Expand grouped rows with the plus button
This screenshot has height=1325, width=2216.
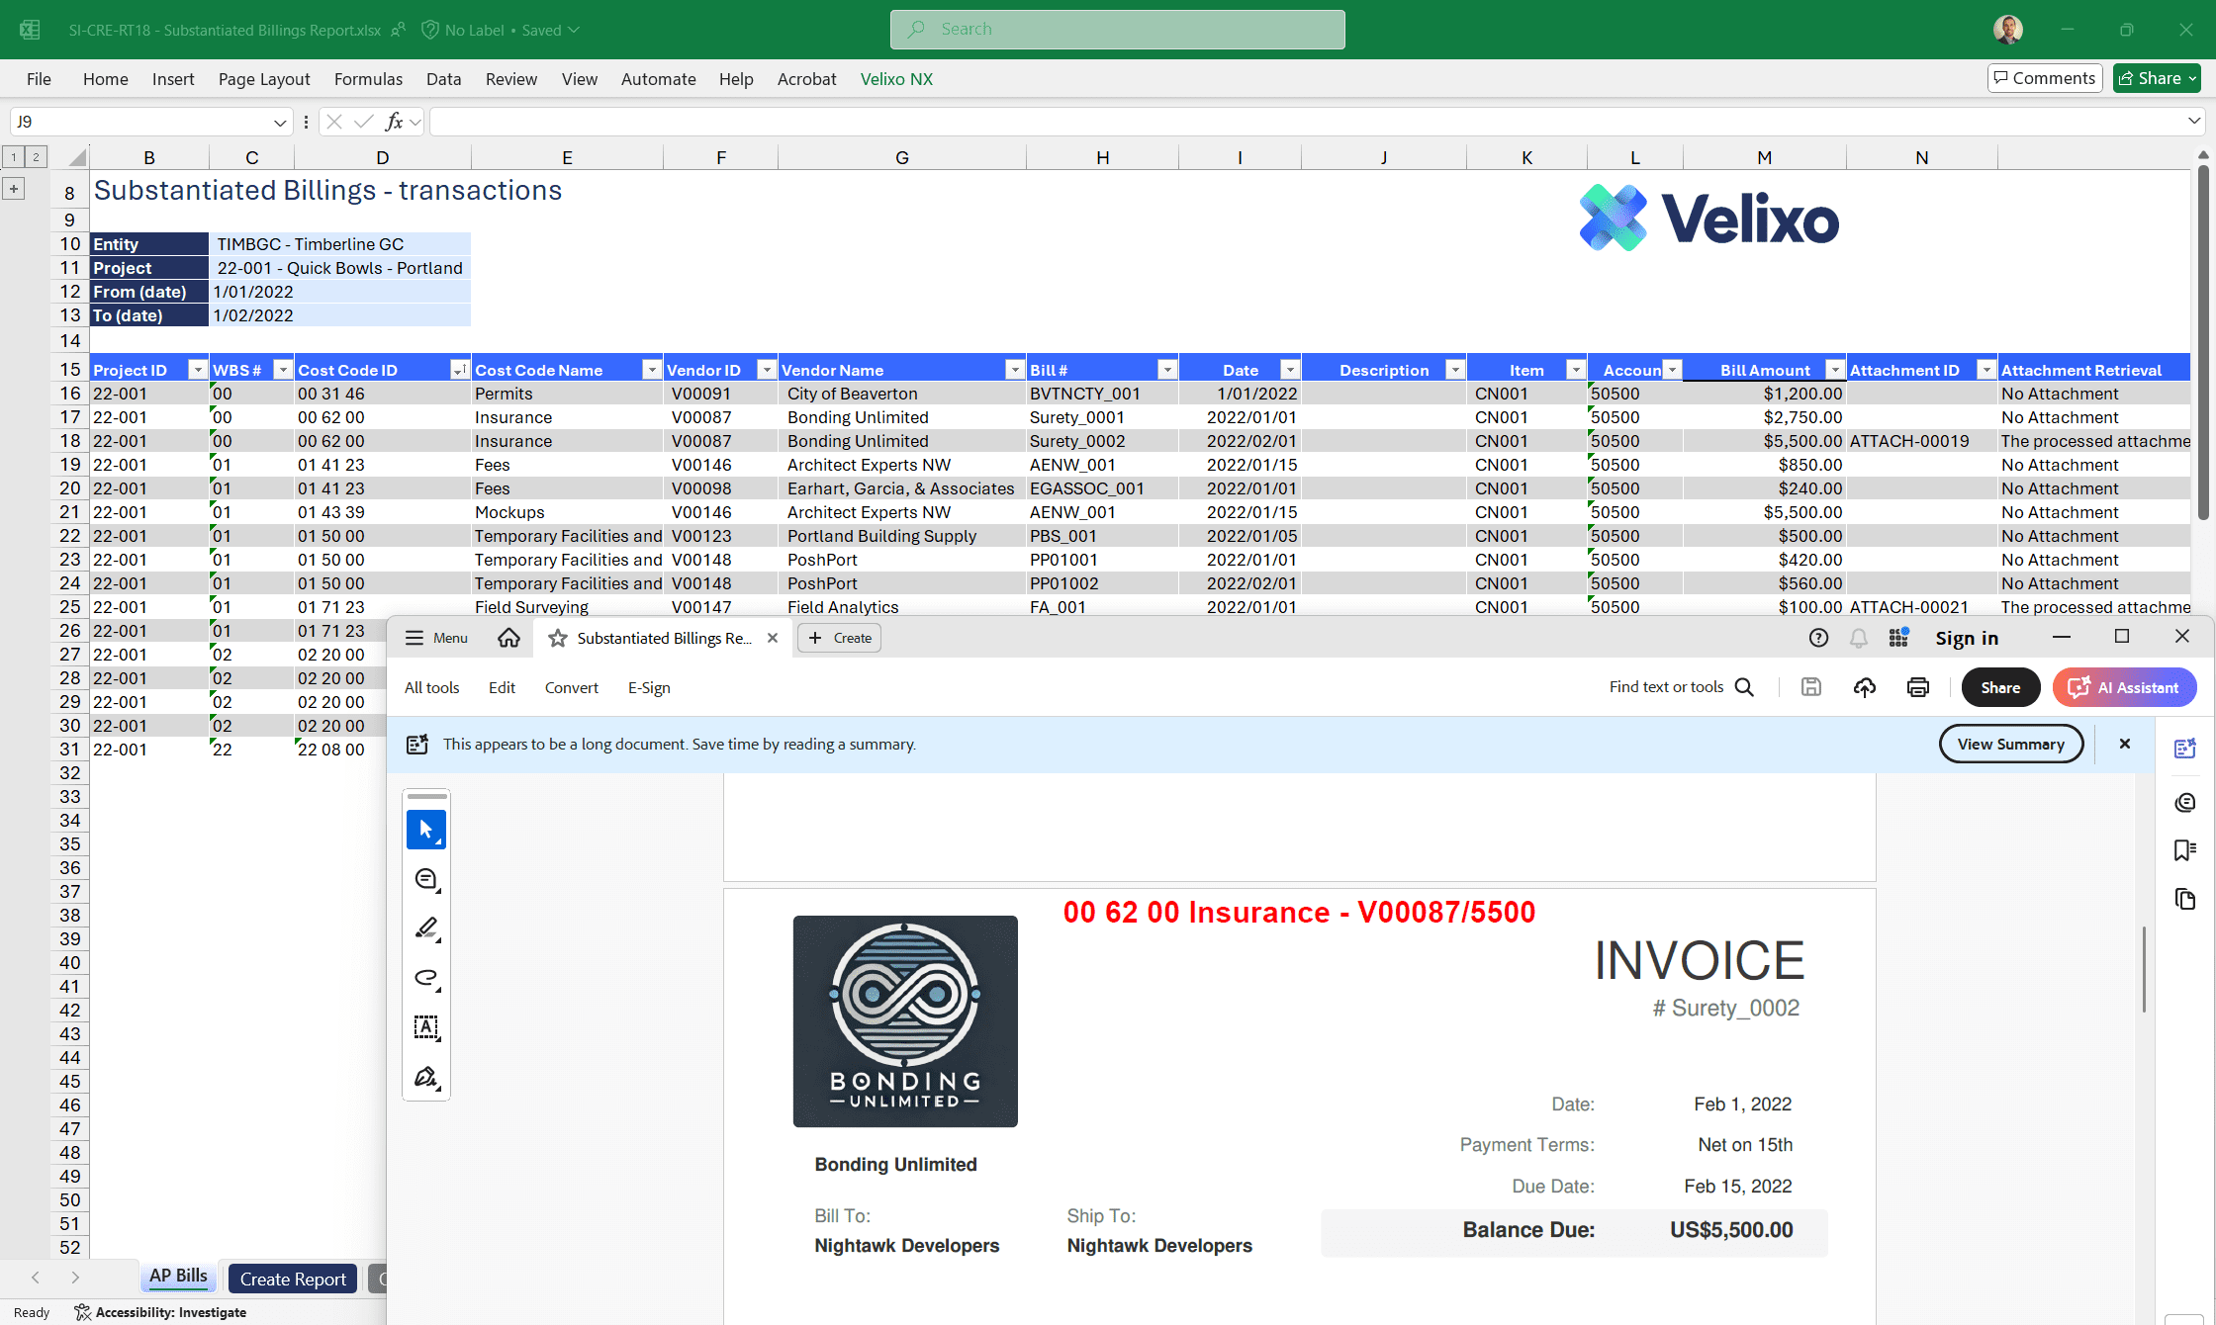tap(14, 188)
